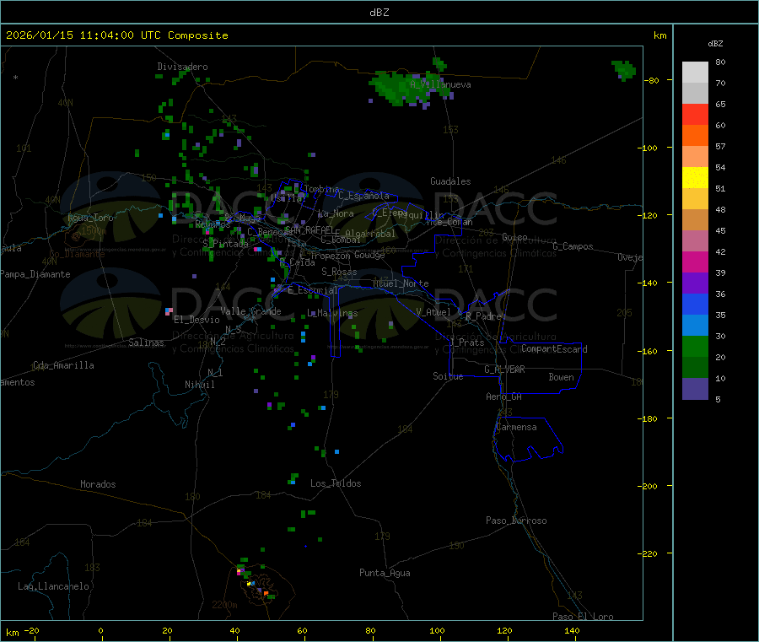Click the green echo patch in the top-right corner
This screenshot has height=642, width=759.
click(623, 70)
